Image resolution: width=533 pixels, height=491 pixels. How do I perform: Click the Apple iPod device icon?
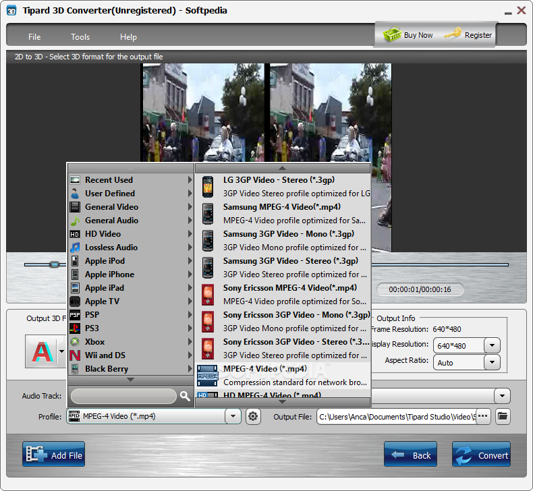click(x=75, y=261)
